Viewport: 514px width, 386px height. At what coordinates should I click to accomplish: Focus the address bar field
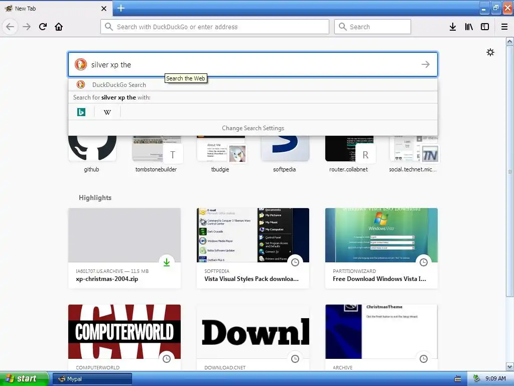click(x=215, y=27)
